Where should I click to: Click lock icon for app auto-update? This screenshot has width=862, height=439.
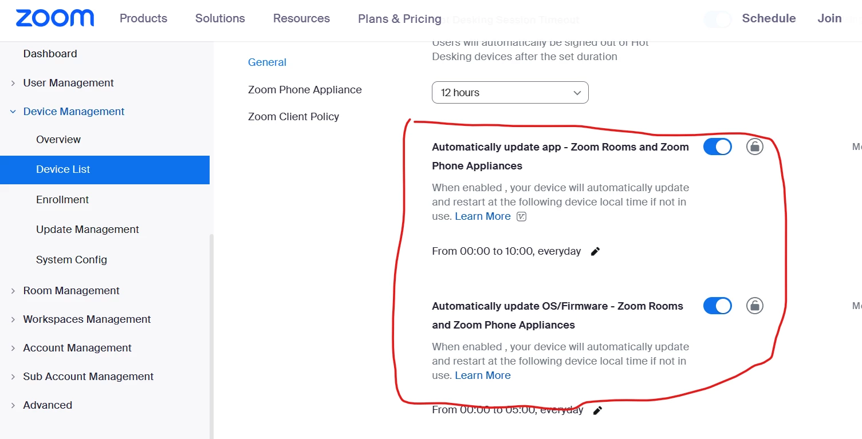click(755, 147)
